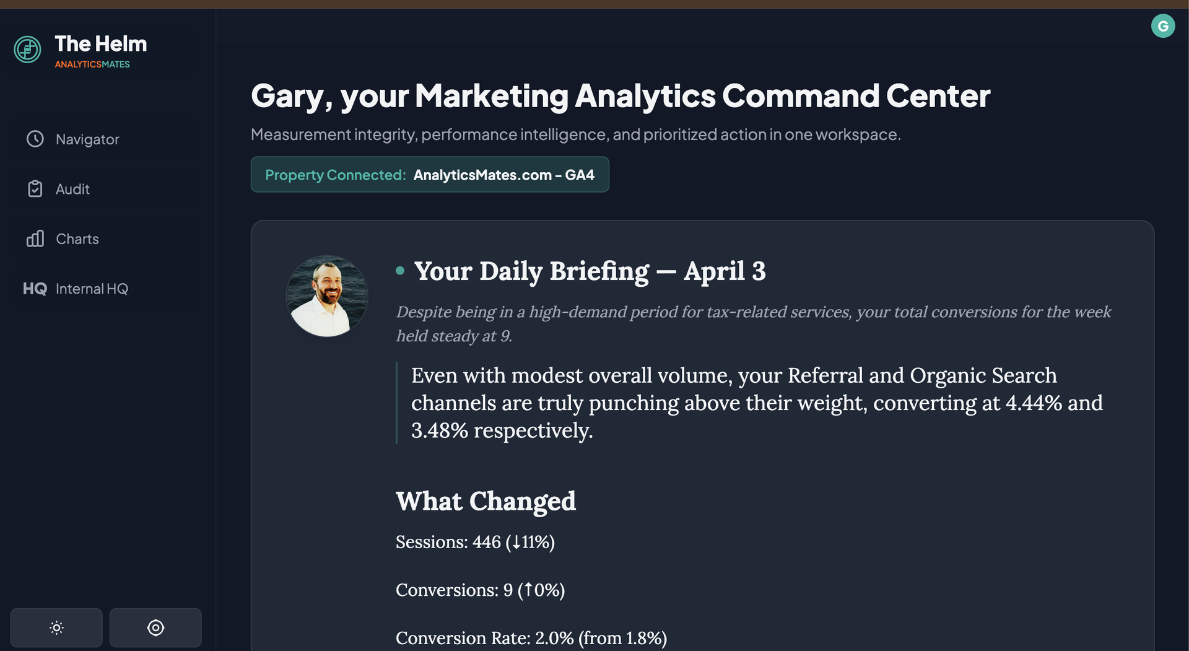Click the ANALYTICSMATES brand text
Screen dimensions: 1189x651
(x=92, y=64)
